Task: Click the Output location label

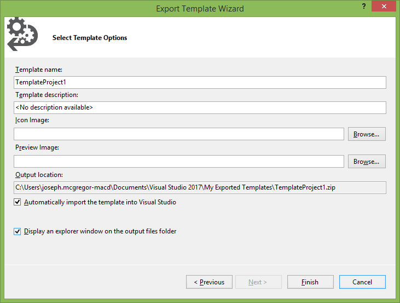Action: [x=39, y=175]
